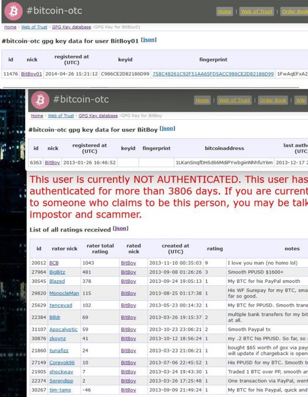The image size is (308, 397).
Task: Open rater Apocalyptic profile link
Action: (63, 329)
